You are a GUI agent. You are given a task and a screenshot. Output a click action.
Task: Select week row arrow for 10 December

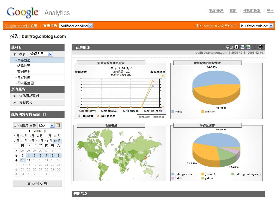pyautogui.click(x=17, y=160)
